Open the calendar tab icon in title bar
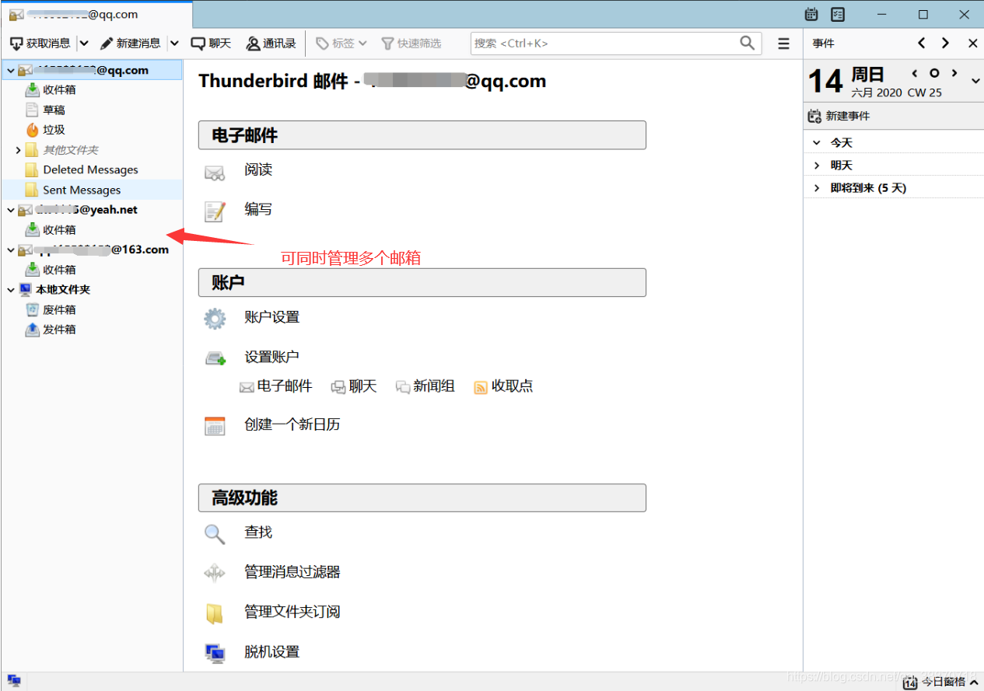Image resolution: width=984 pixels, height=691 pixels. tap(811, 14)
